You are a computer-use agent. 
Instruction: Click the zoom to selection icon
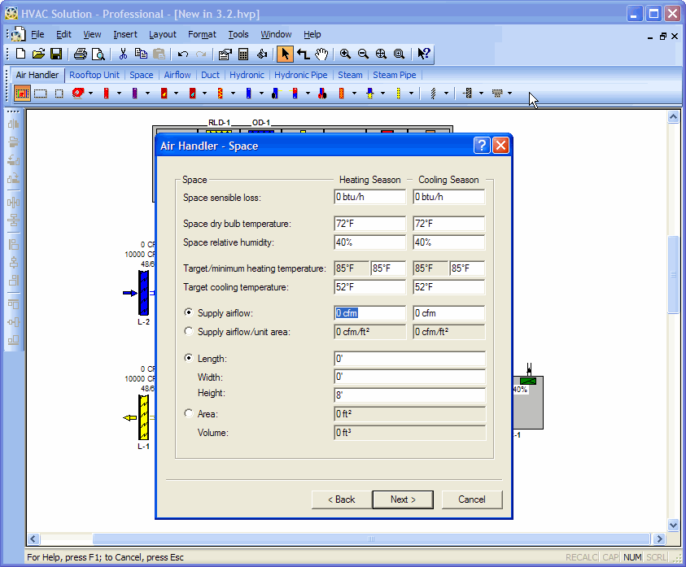[x=399, y=54]
